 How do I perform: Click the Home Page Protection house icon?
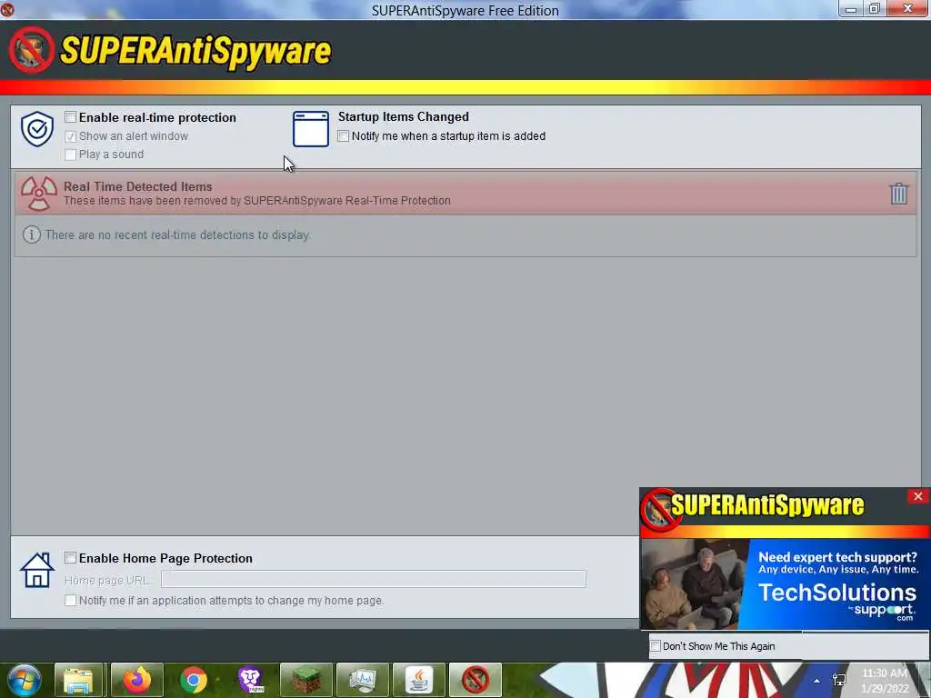tap(36, 571)
